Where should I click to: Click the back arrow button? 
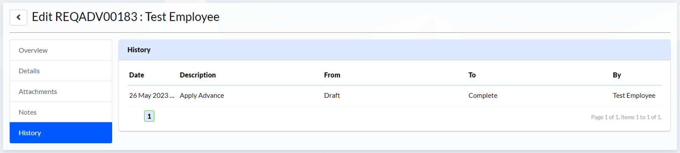[x=18, y=17]
